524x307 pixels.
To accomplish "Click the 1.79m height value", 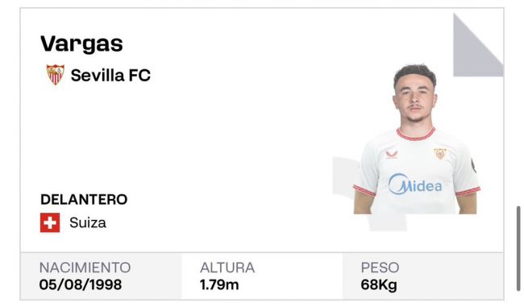I will click(x=219, y=285).
